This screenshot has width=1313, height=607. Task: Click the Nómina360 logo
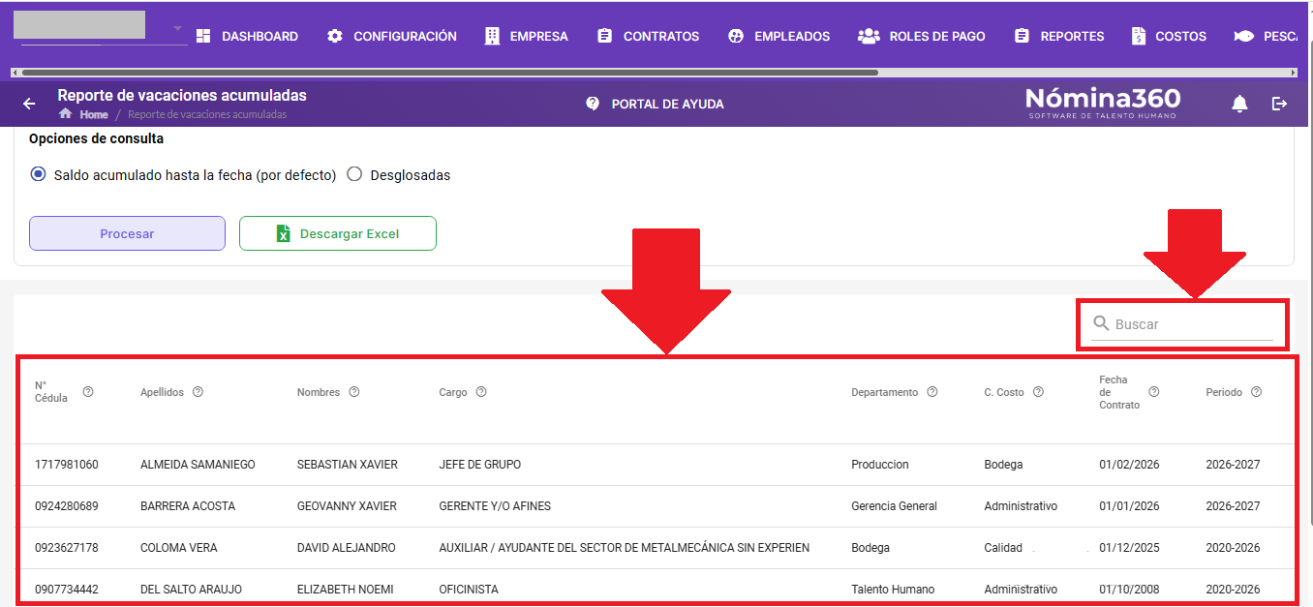point(1103,103)
